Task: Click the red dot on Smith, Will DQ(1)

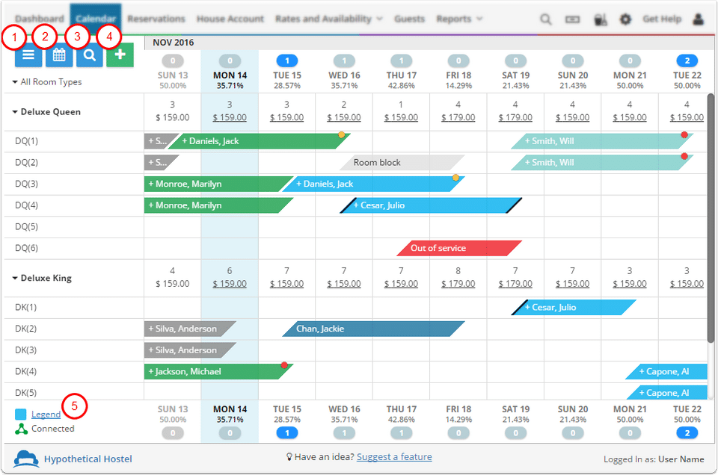Action: 684,134
